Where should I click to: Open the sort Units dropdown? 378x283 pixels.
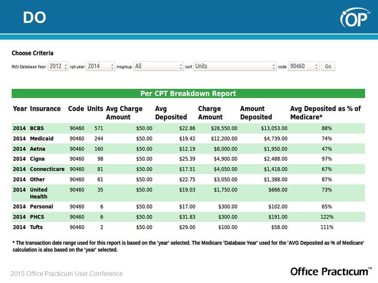pyautogui.click(x=235, y=66)
